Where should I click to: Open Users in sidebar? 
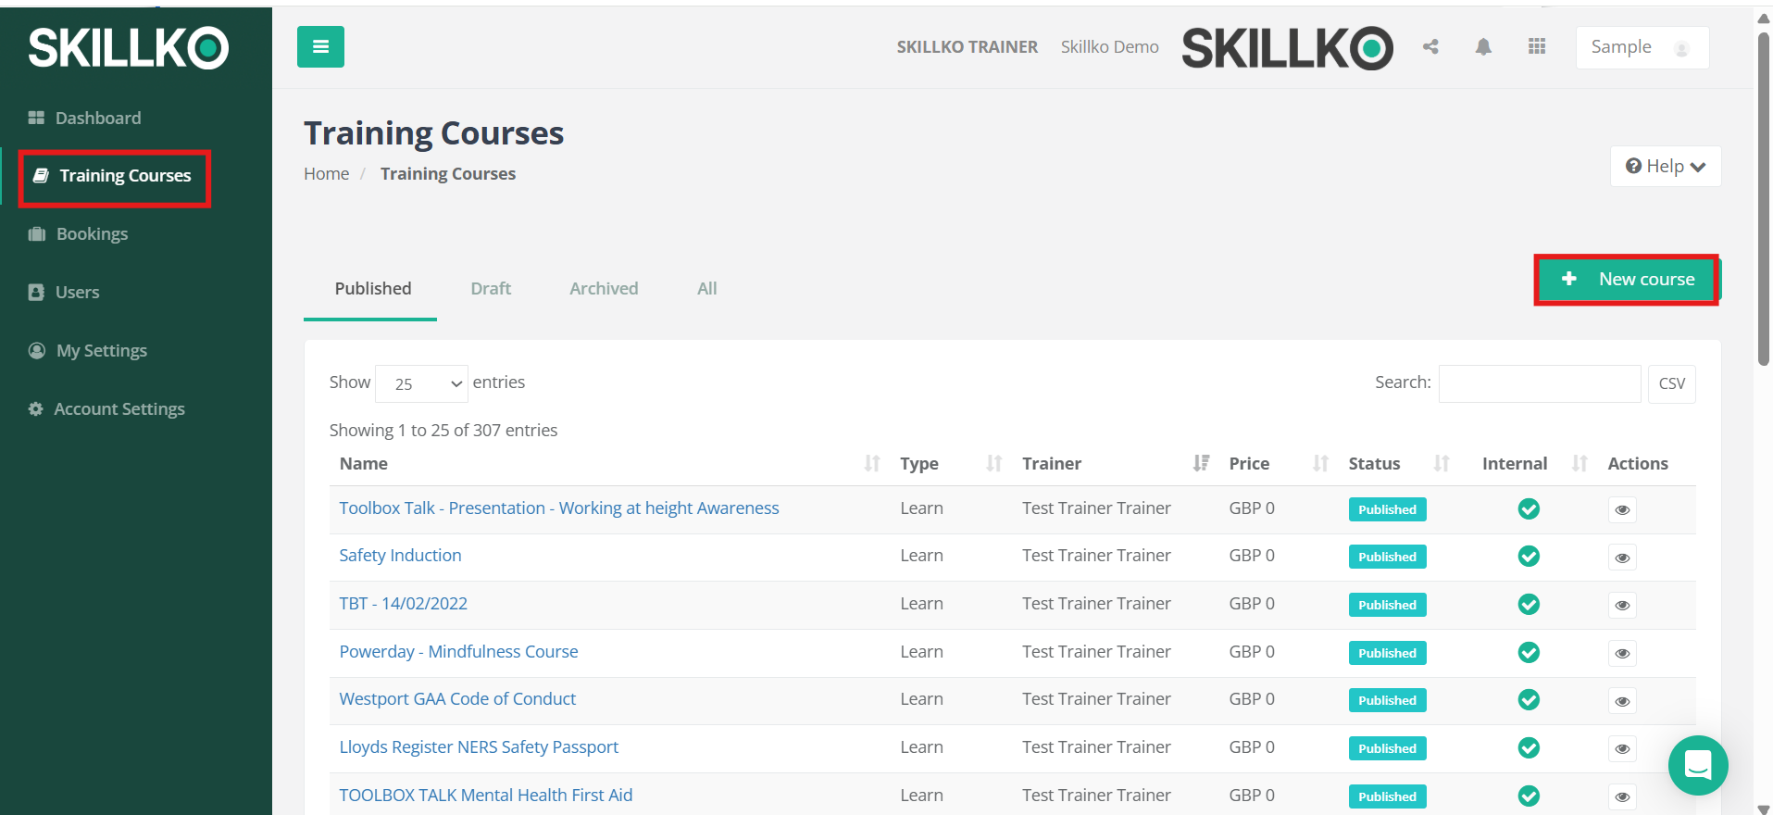64,293
